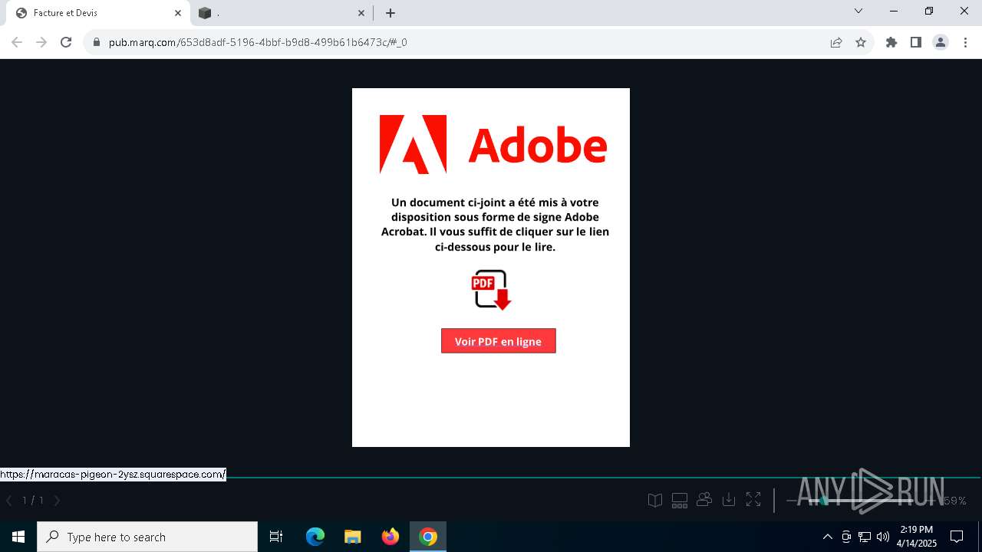Image resolution: width=982 pixels, height=552 pixels.
Task: Open the share with people icon
Action: [x=704, y=500]
